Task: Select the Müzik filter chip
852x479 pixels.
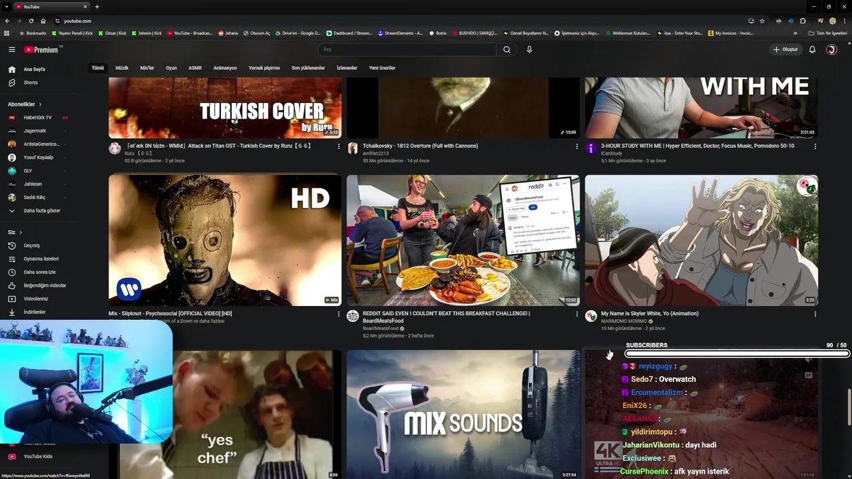Action: [122, 68]
